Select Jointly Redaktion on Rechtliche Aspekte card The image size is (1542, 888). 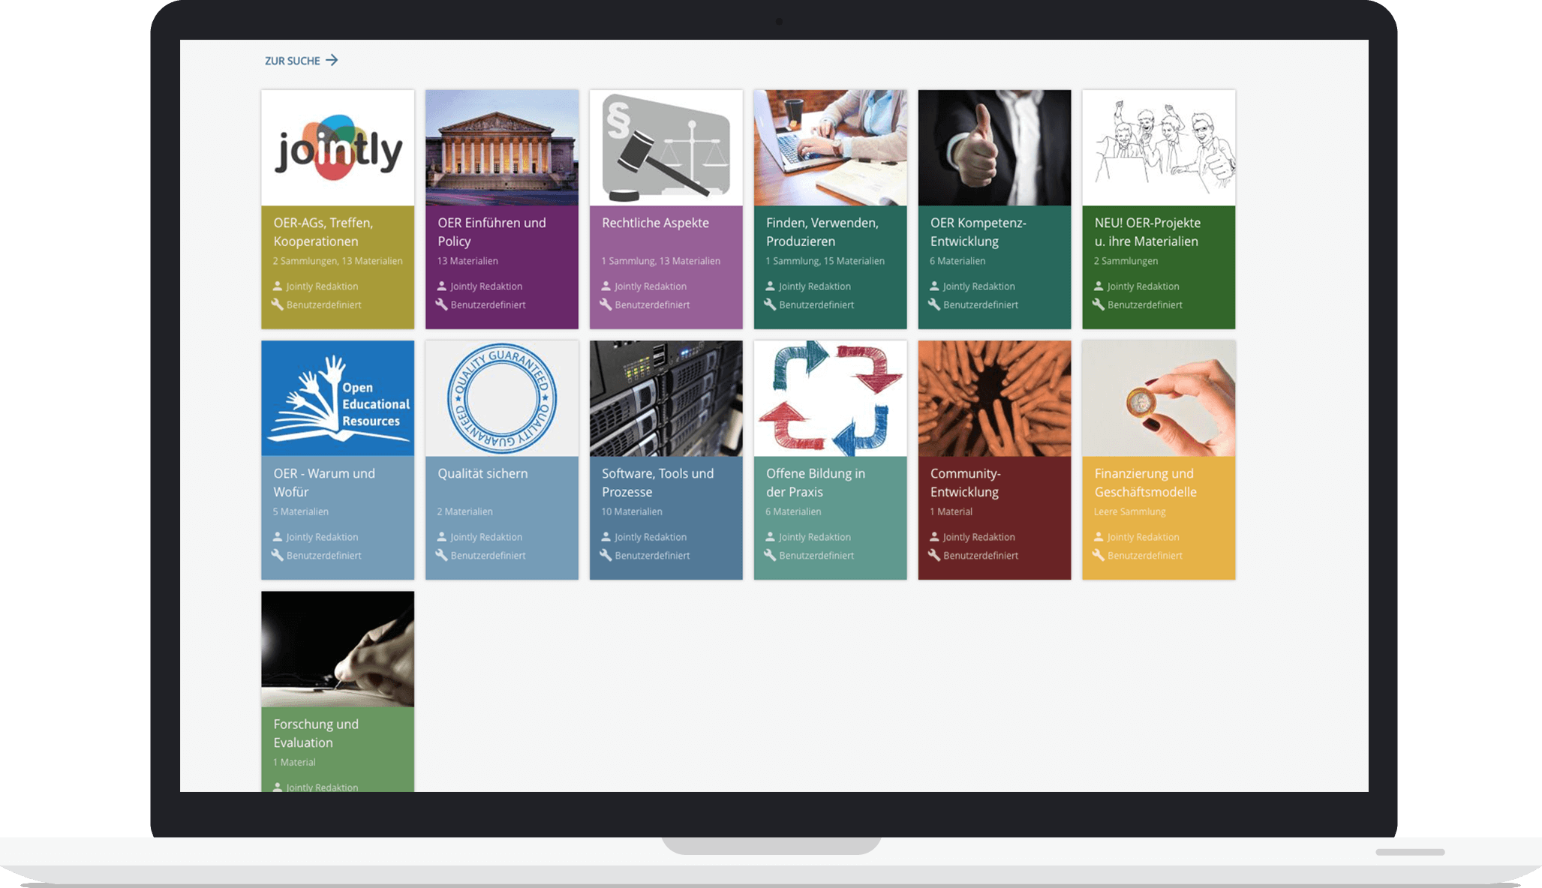point(651,286)
